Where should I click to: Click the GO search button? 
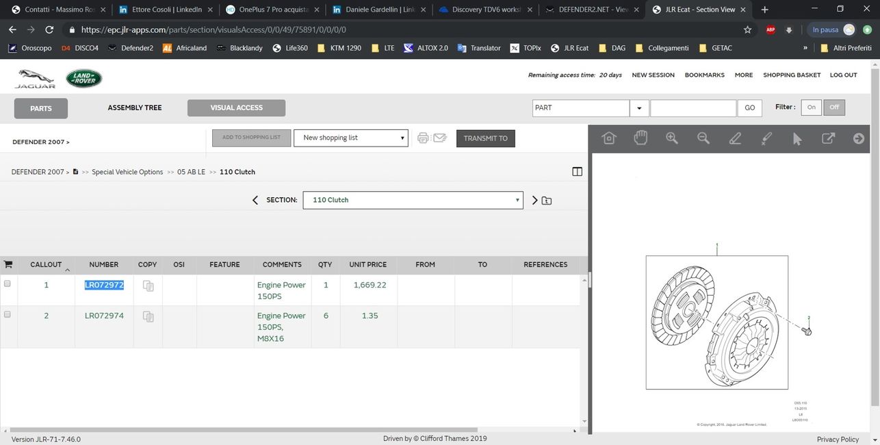click(x=750, y=108)
